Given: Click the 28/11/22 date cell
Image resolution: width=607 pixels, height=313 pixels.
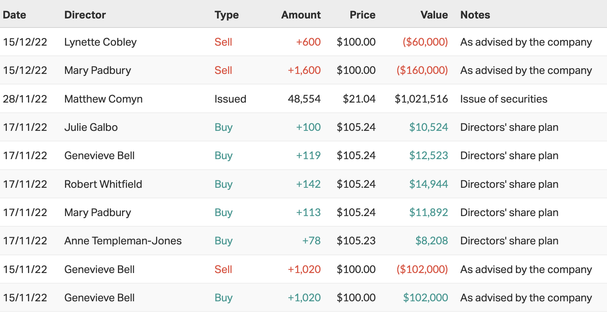Looking at the screenshot, I should [25, 99].
